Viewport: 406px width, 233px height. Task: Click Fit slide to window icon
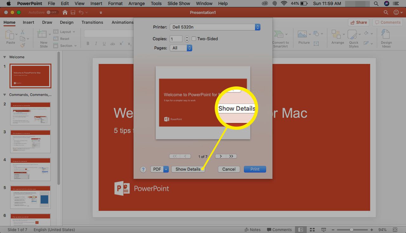(395, 230)
